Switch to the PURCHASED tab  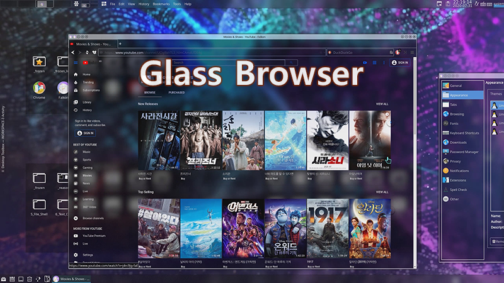click(176, 92)
